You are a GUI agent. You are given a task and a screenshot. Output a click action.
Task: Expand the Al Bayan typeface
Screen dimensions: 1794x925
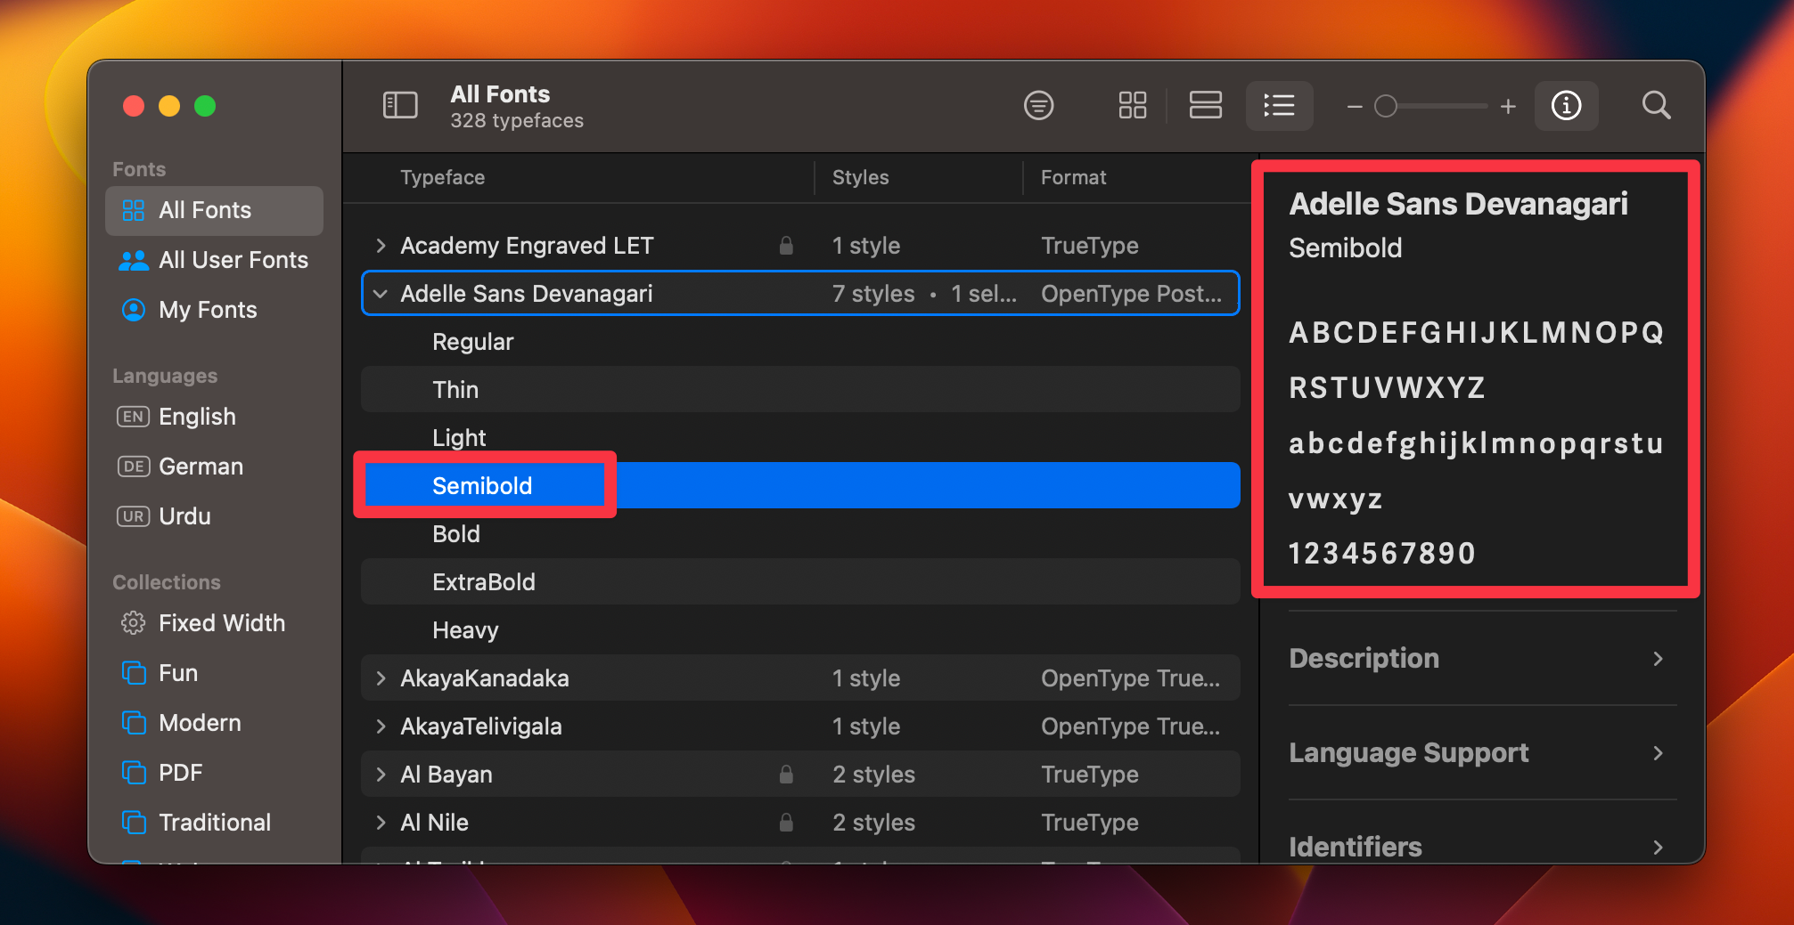point(381,774)
